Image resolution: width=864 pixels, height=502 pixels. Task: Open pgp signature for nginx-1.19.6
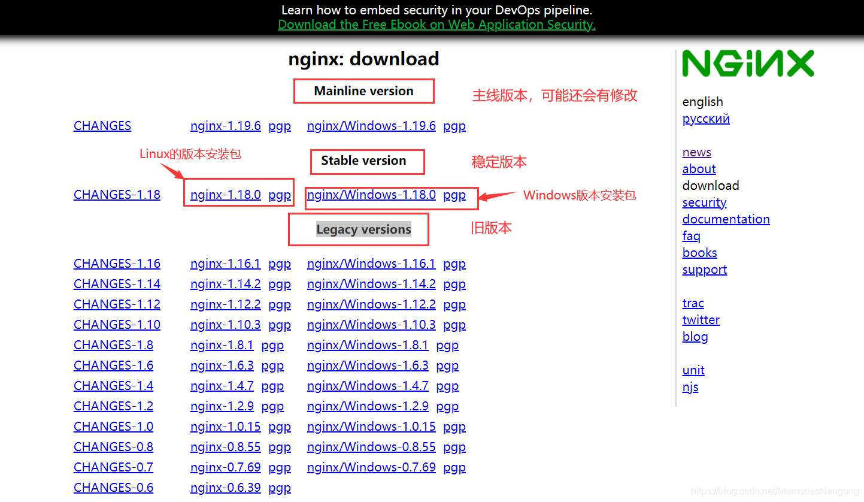[280, 126]
